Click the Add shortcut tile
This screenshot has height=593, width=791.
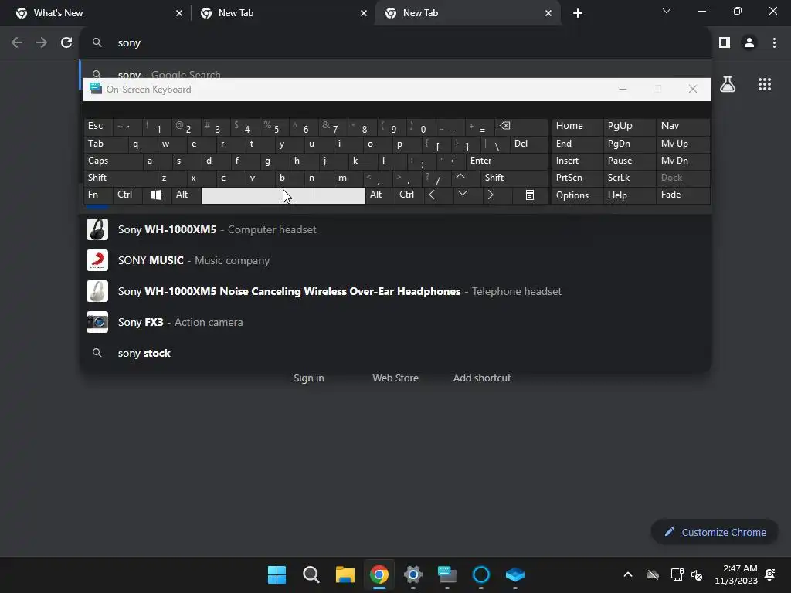click(x=482, y=378)
